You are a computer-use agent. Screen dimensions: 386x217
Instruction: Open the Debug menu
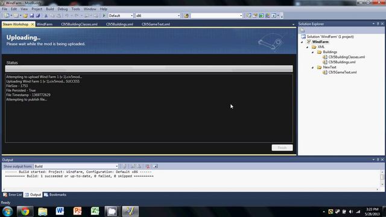pyautogui.click(x=63, y=9)
